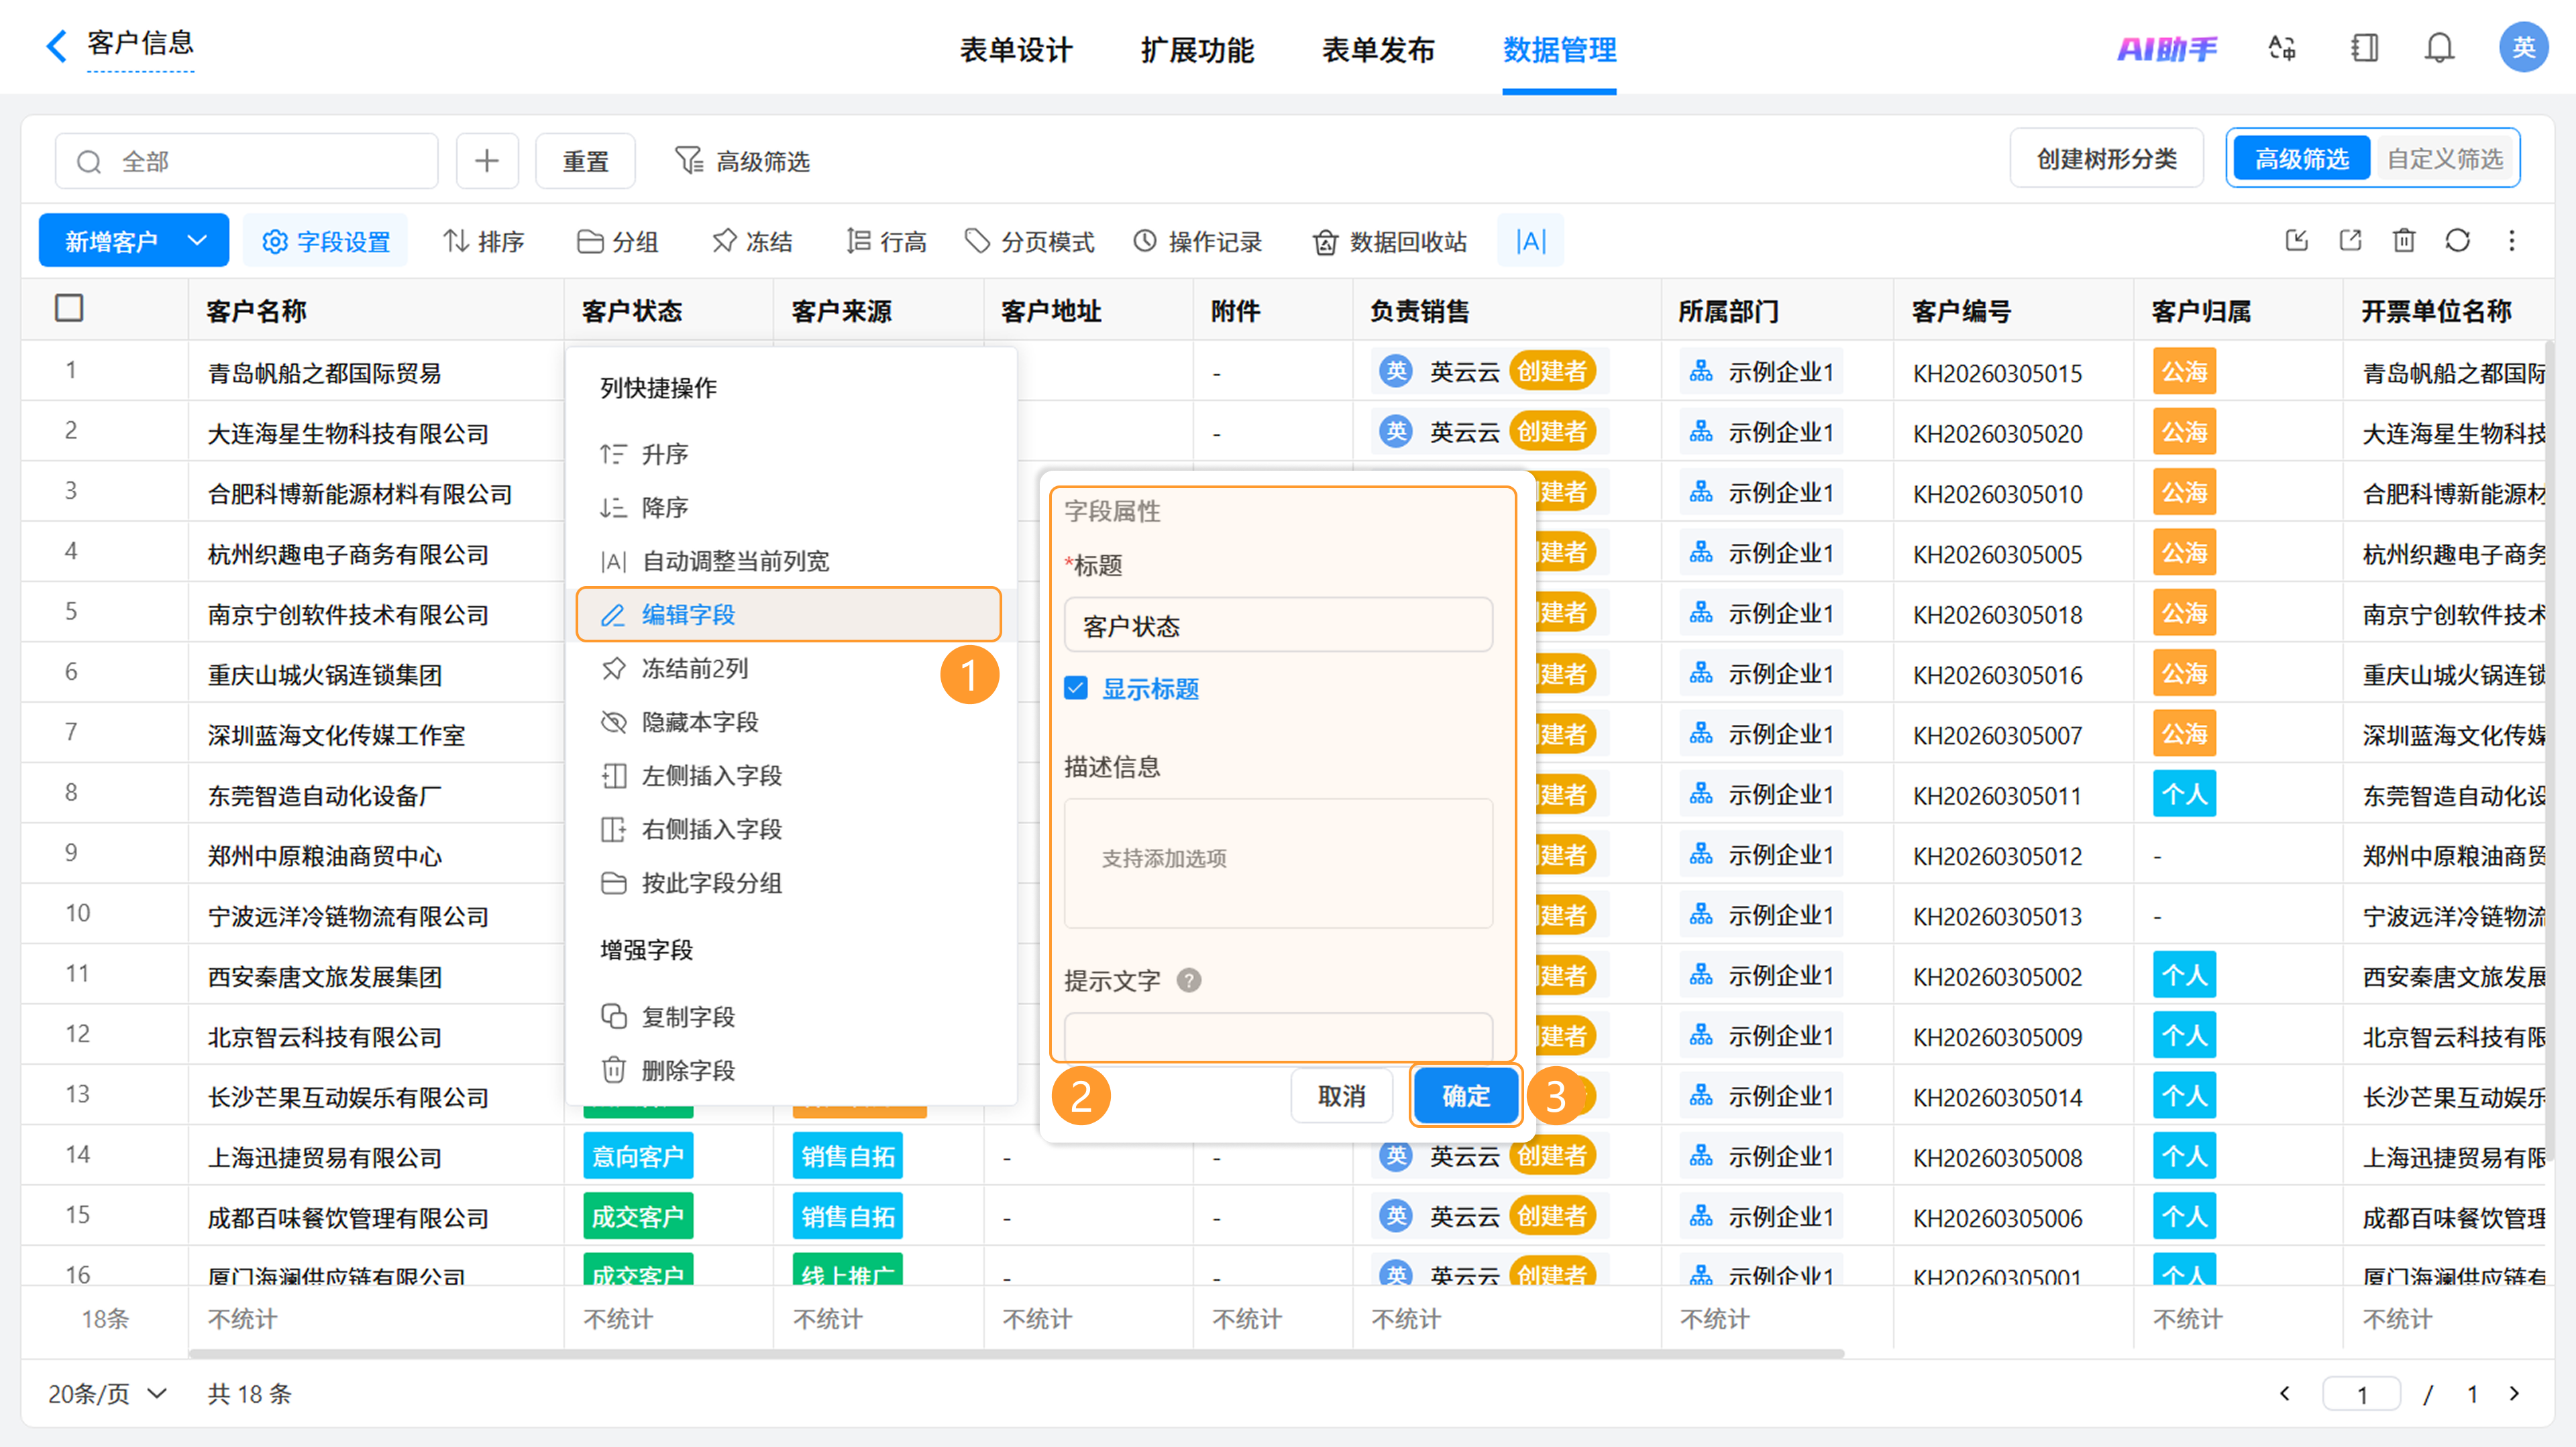Screen dimensions: 2576x1447
Task: Click the 描述信息 text area
Action: pyautogui.click(x=1278, y=864)
